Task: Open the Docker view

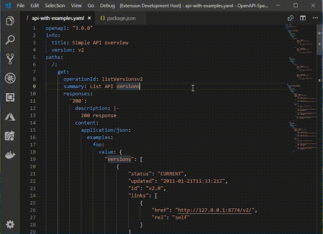Action: [x=10, y=155]
